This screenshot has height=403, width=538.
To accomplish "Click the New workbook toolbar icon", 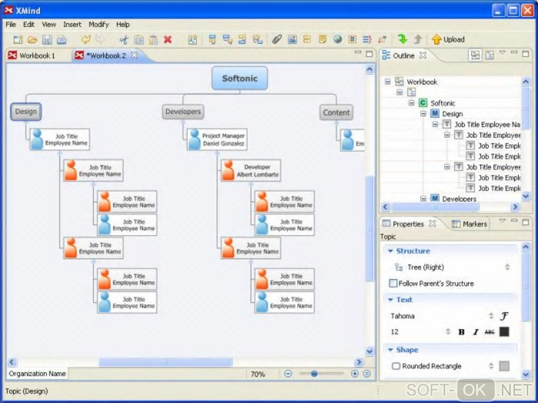I will coord(18,40).
